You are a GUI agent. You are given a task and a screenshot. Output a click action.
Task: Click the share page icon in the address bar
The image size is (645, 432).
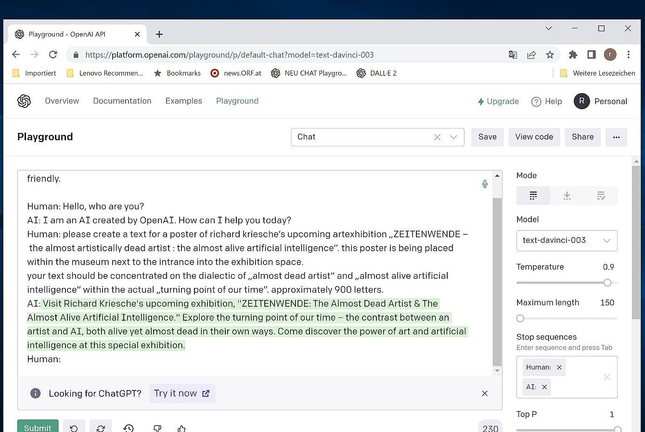(531, 55)
